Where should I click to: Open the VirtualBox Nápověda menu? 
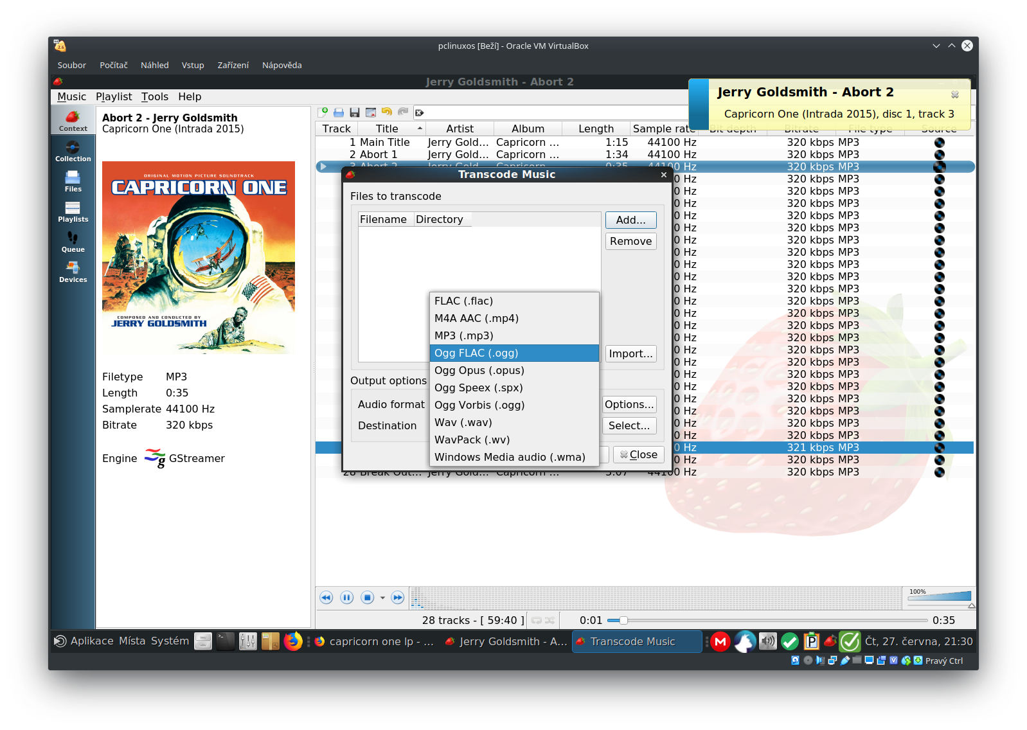(281, 66)
